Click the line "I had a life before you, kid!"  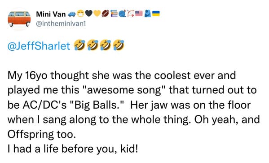73,149
